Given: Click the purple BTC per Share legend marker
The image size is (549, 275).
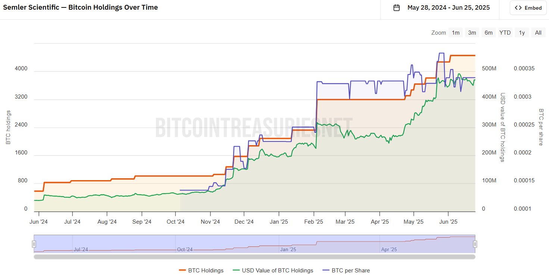Looking at the screenshot, I should click(326, 271).
